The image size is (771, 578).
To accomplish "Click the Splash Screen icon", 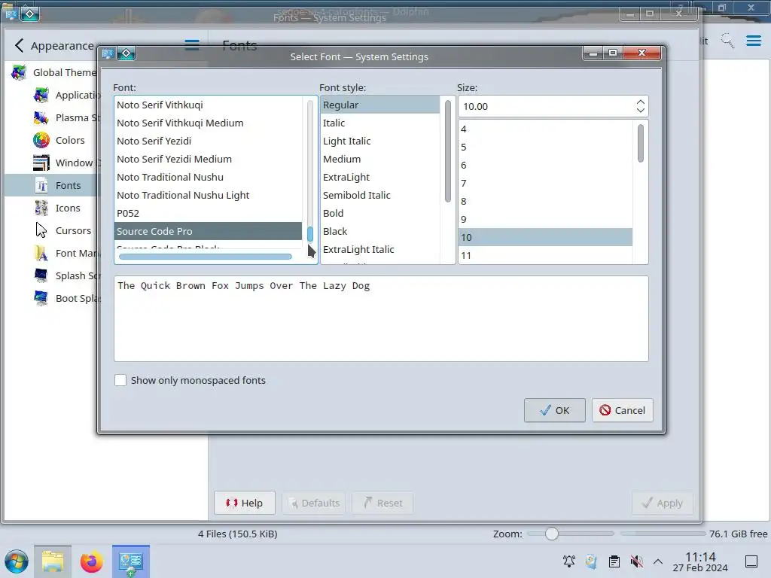I will (x=41, y=275).
